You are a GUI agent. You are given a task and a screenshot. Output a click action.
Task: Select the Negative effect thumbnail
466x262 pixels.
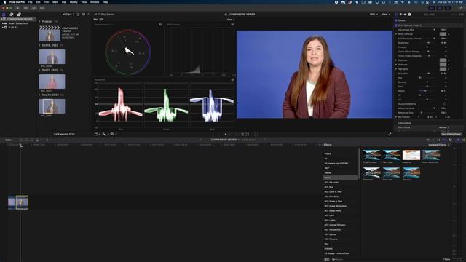coord(411,155)
